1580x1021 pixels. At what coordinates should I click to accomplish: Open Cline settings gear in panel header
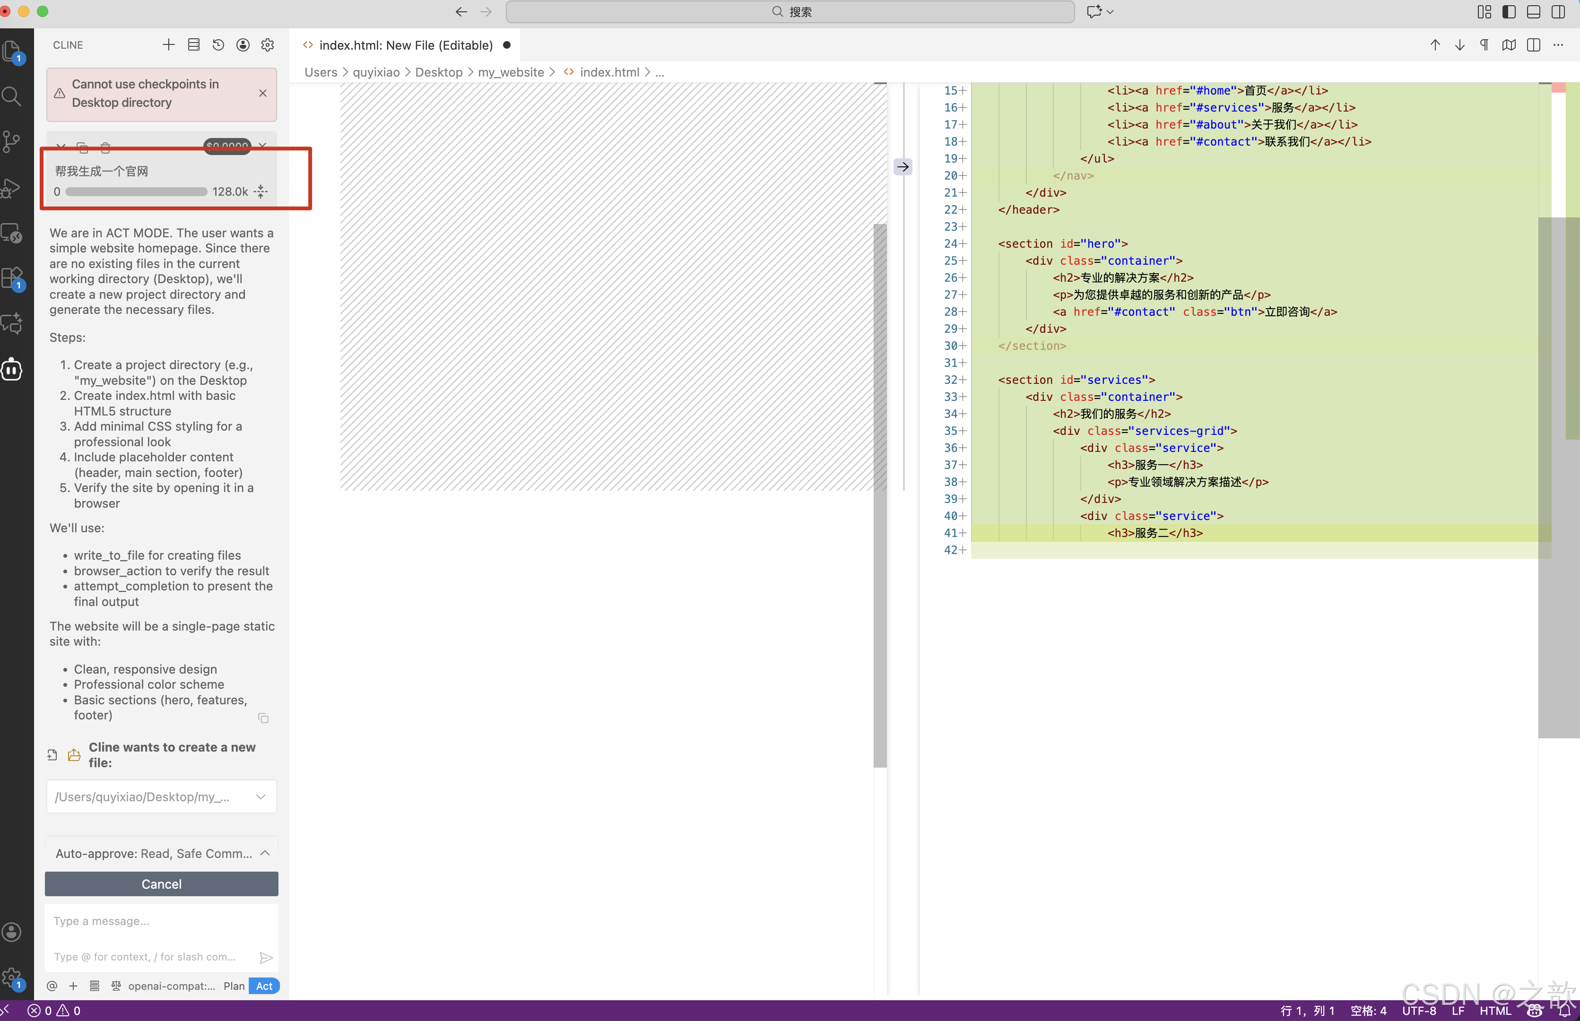point(268,44)
